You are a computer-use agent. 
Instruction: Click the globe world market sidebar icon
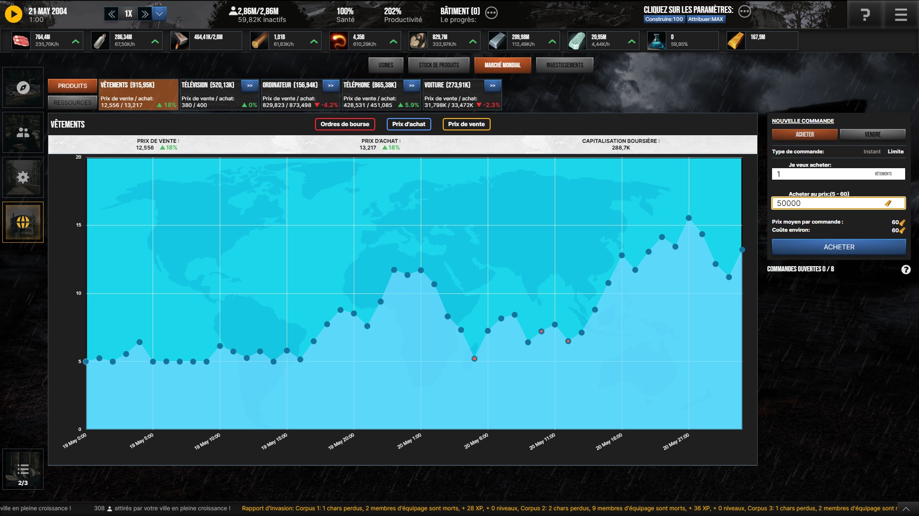23,222
